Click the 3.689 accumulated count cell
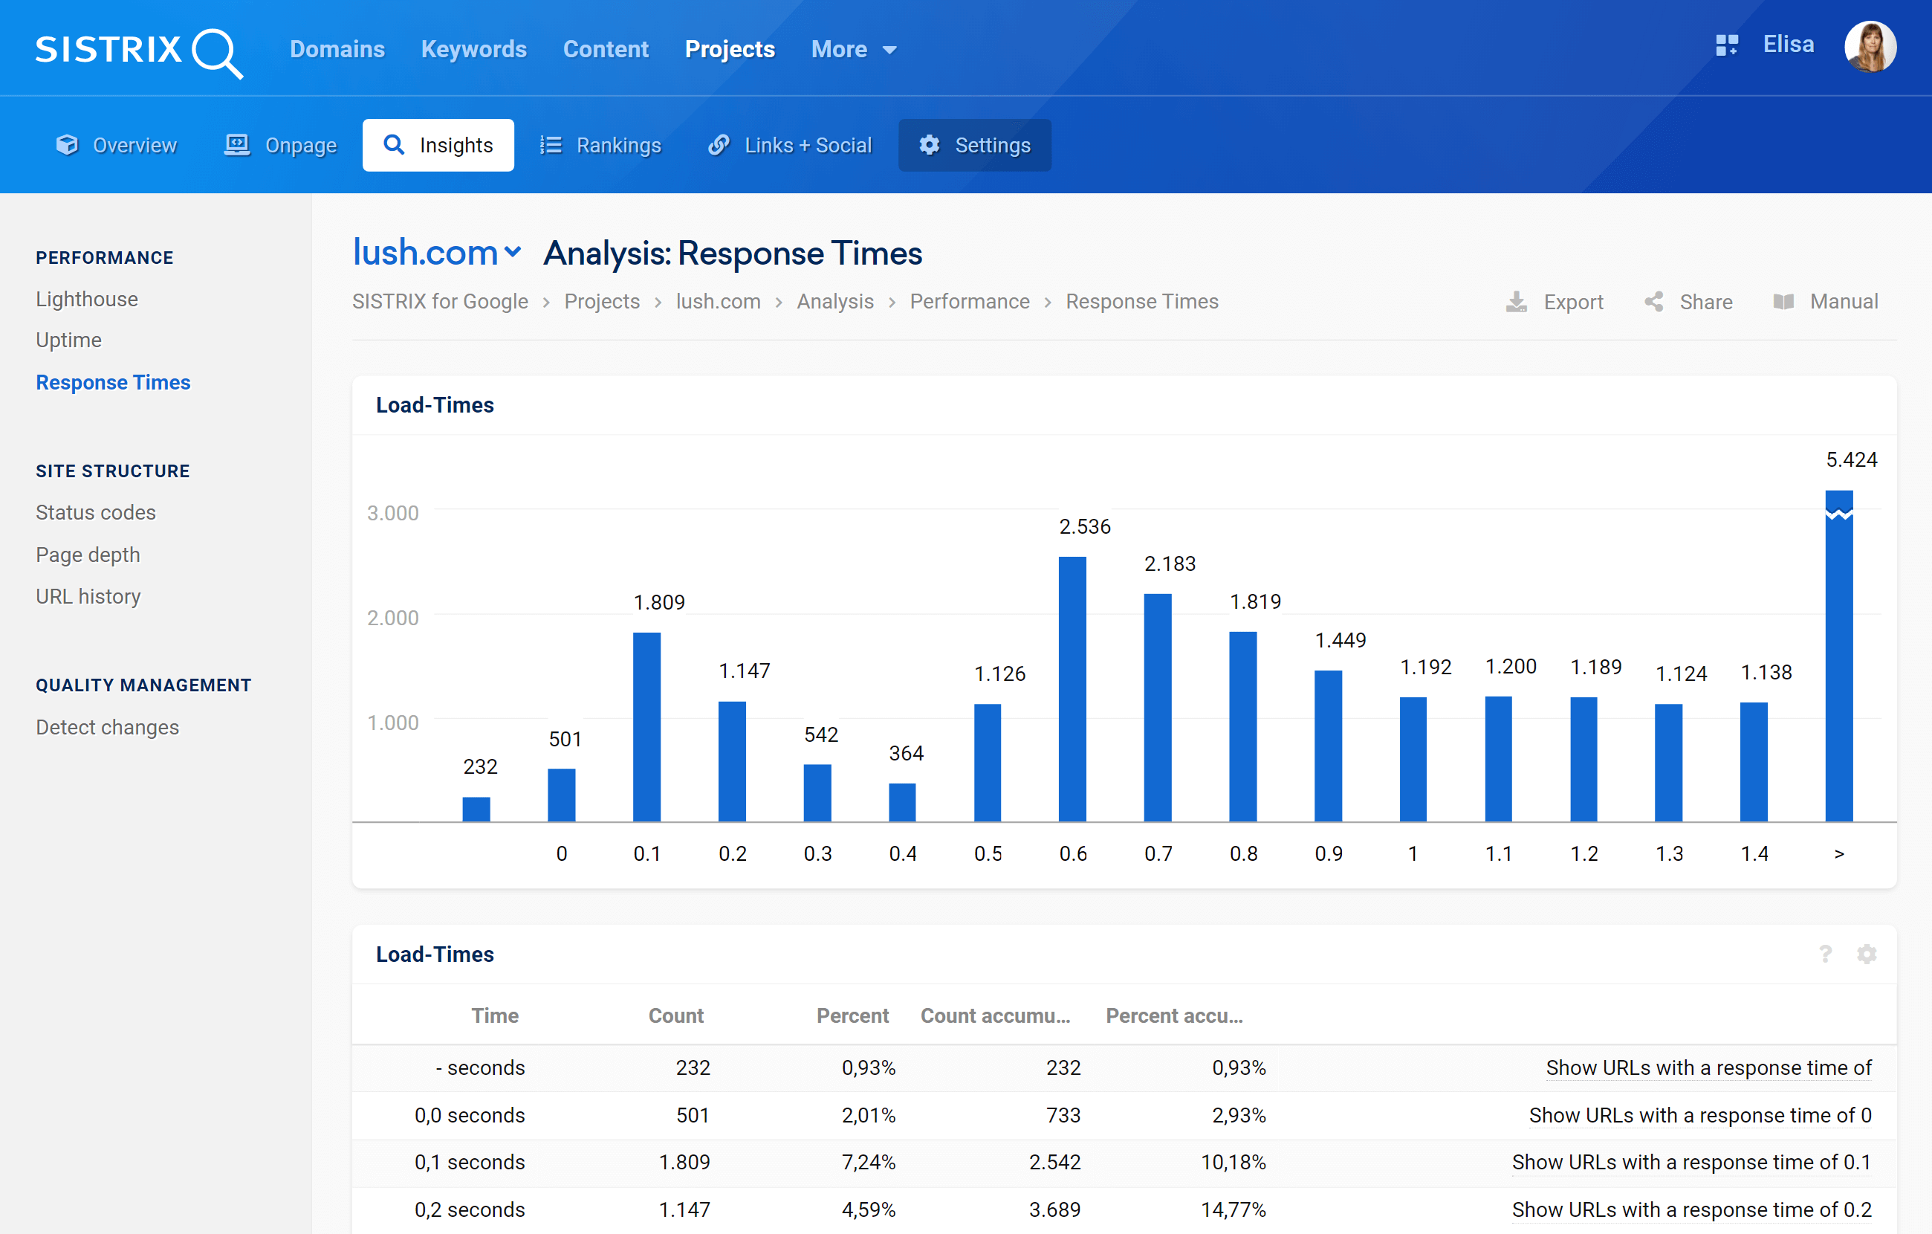This screenshot has width=1932, height=1234. tap(1054, 1210)
